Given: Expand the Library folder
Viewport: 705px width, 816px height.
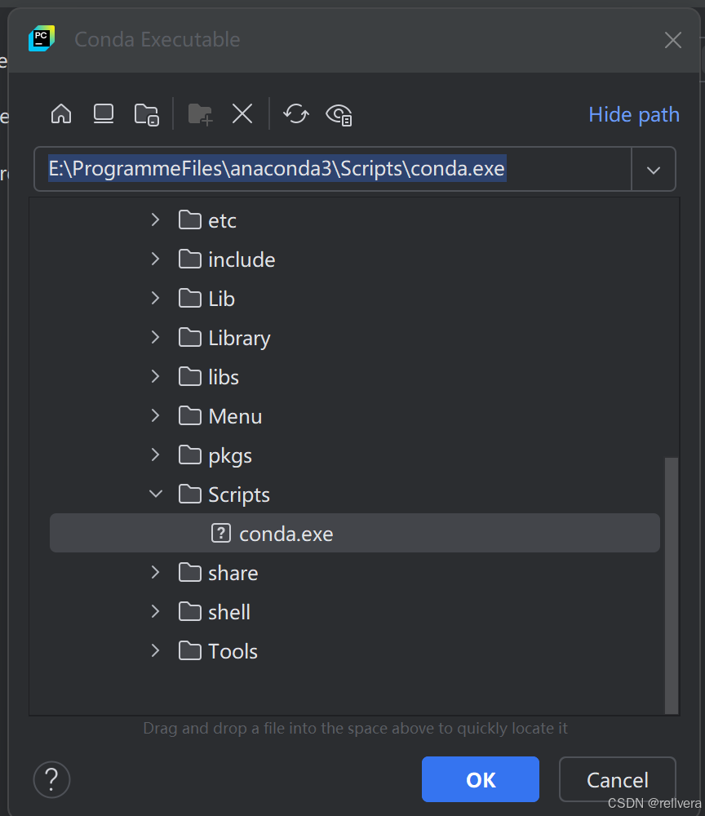Looking at the screenshot, I should (x=155, y=337).
